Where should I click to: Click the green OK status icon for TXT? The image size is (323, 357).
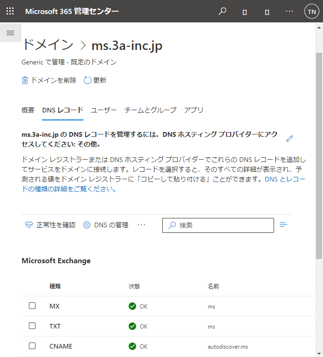[x=132, y=326]
